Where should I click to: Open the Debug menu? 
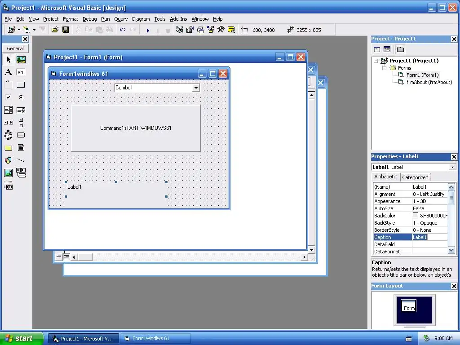click(x=90, y=19)
